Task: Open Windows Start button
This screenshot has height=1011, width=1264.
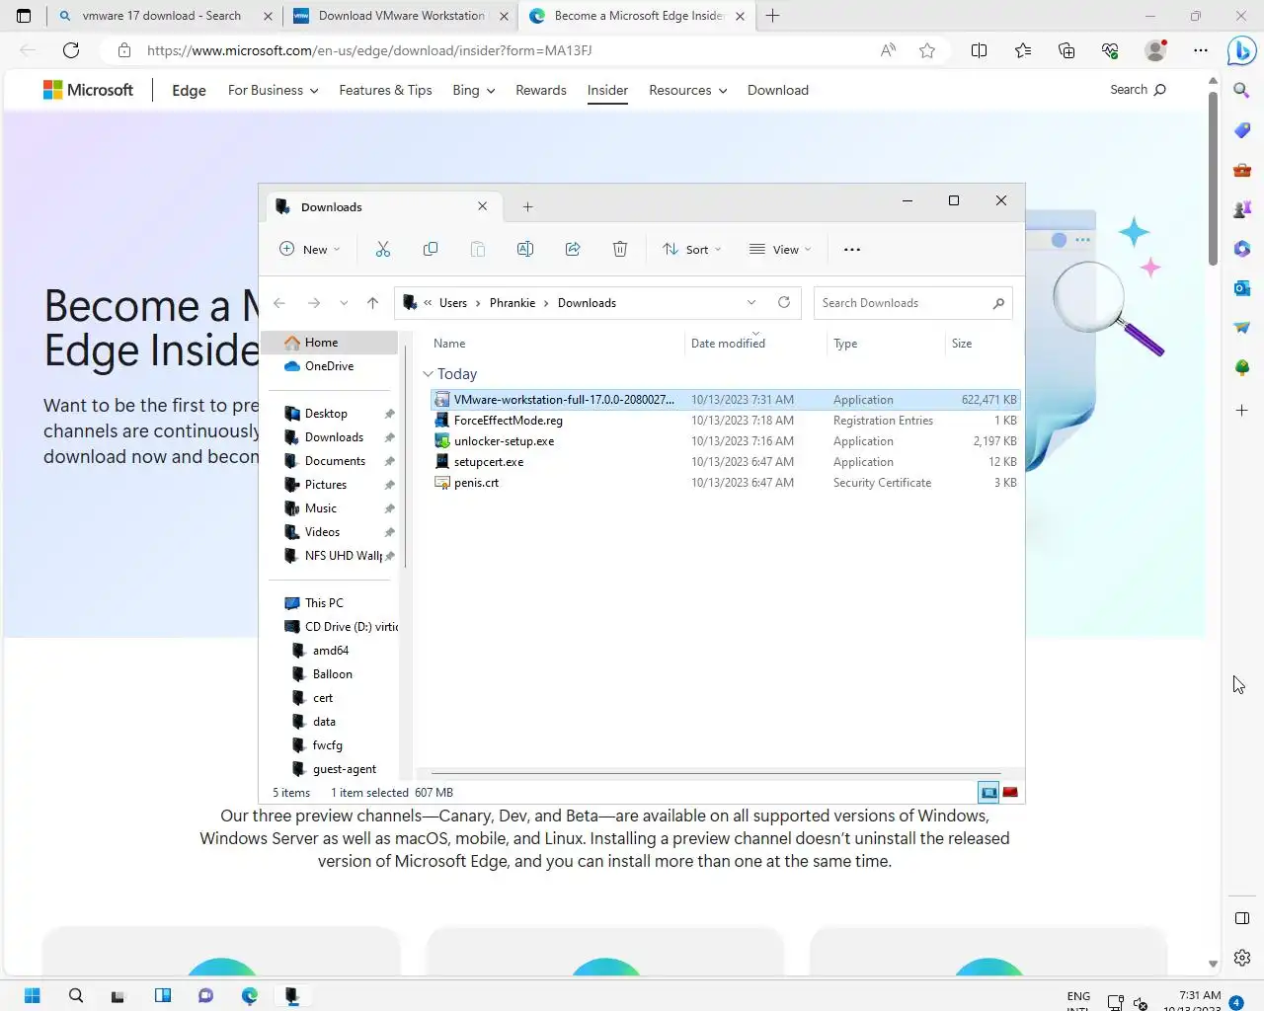Action: [x=32, y=995]
